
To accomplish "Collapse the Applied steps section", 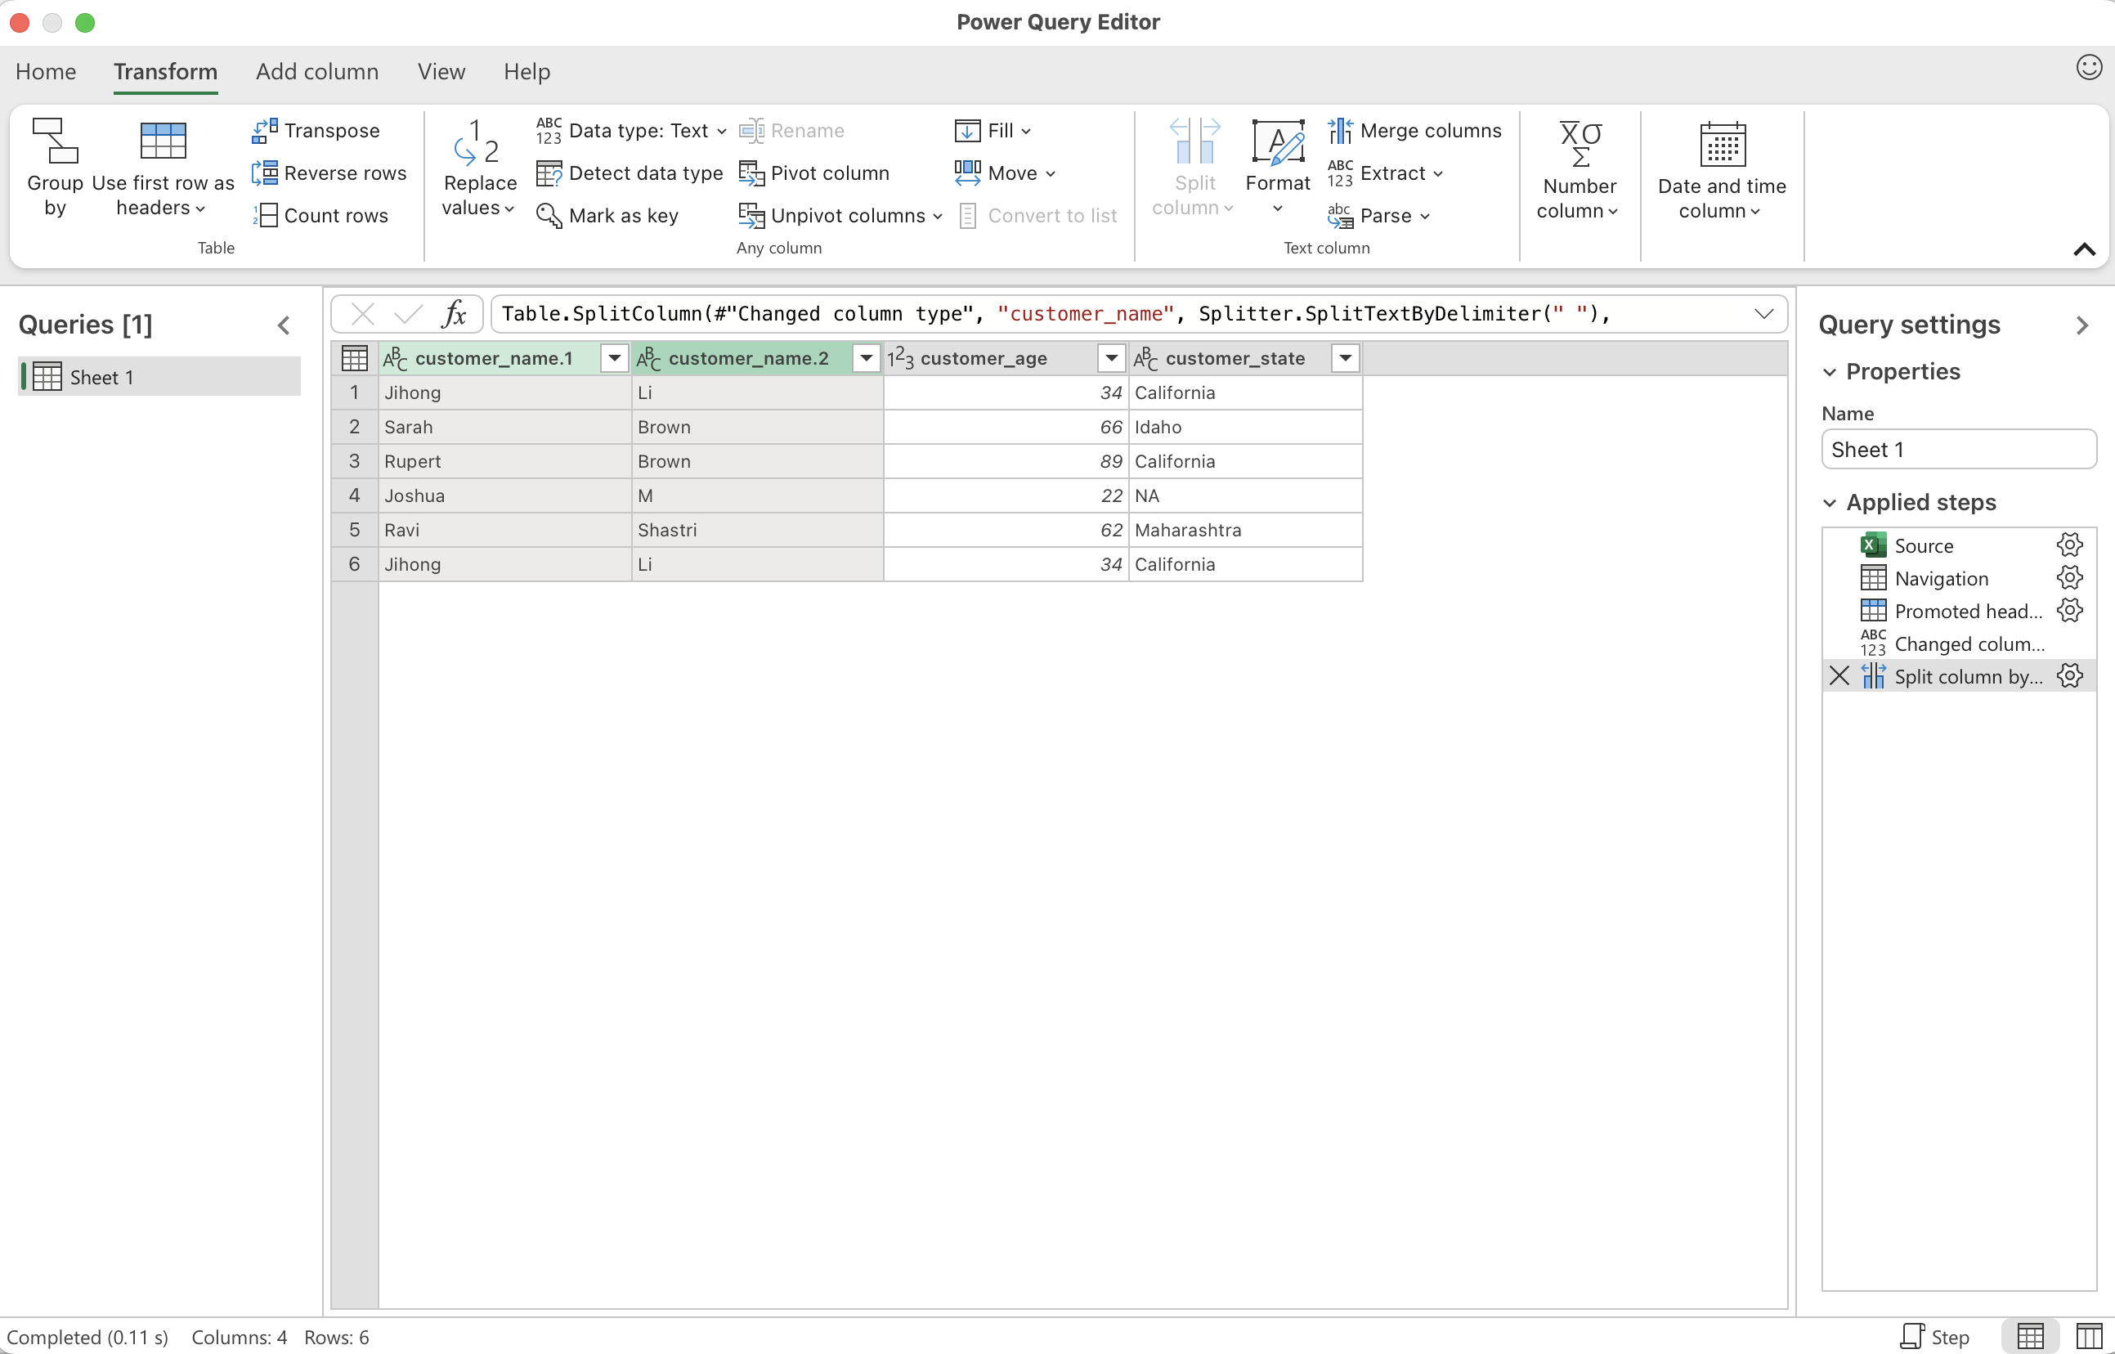I will pyautogui.click(x=1830, y=503).
